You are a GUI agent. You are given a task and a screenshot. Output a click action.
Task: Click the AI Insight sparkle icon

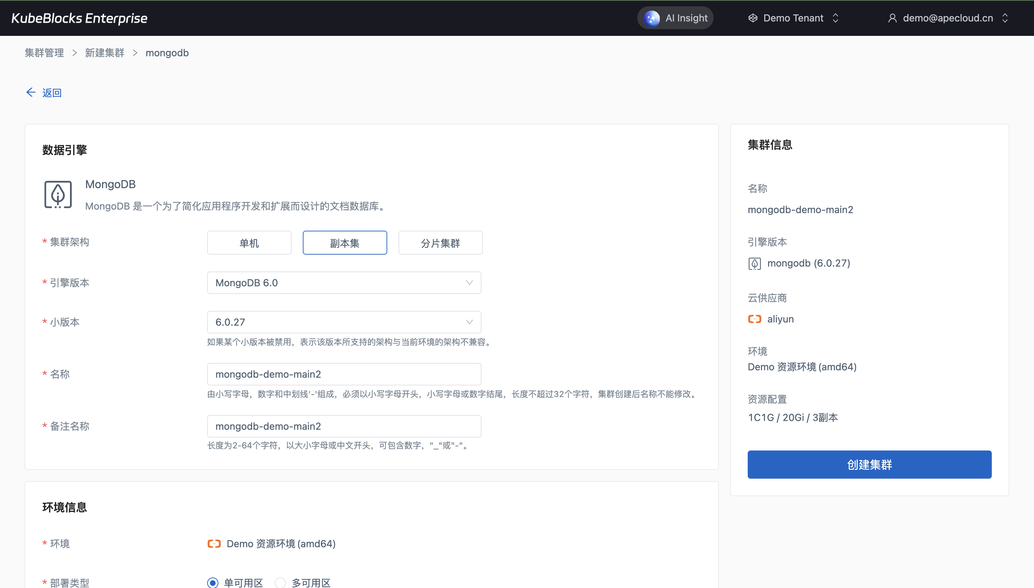click(651, 18)
